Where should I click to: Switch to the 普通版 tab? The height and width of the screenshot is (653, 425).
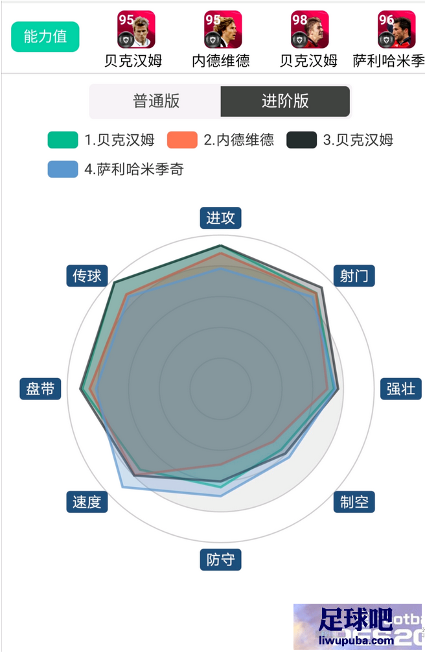point(155,101)
